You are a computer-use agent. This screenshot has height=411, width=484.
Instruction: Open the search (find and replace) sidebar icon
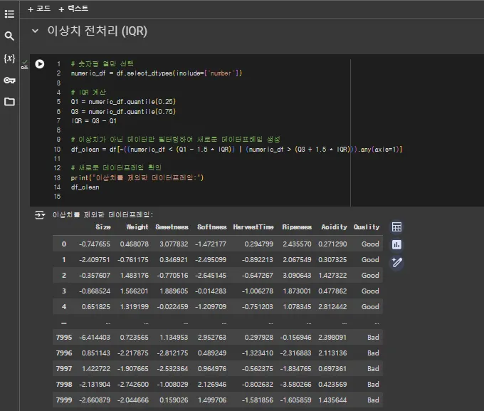(x=9, y=36)
